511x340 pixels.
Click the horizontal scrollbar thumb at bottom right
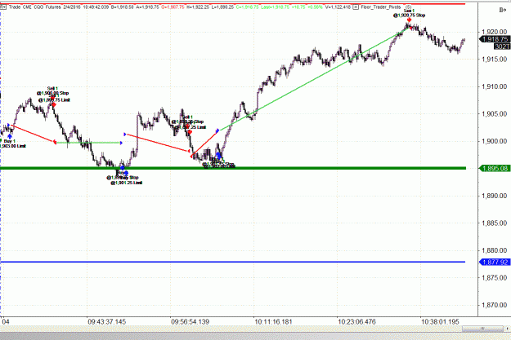pyautogui.click(x=482, y=329)
